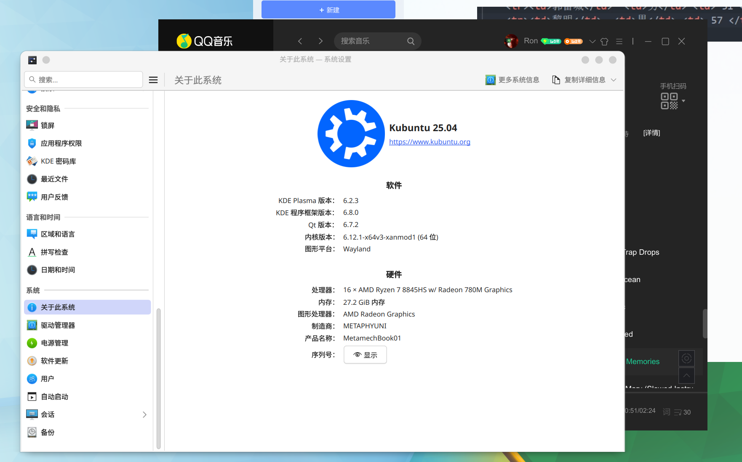The height and width of the screenshot is (462, 742).
Task: Click the sidebar vertical scrollbar
Action: (158, 378)
